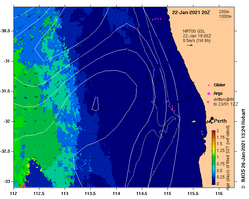Click the latitude label "-32"
Image resolution: width=249 pixels, height=199 pixels.
click(7, 121)
